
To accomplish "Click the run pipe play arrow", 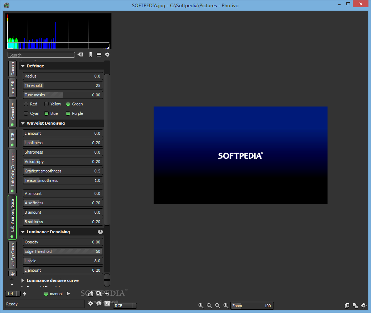I will 68,294.
